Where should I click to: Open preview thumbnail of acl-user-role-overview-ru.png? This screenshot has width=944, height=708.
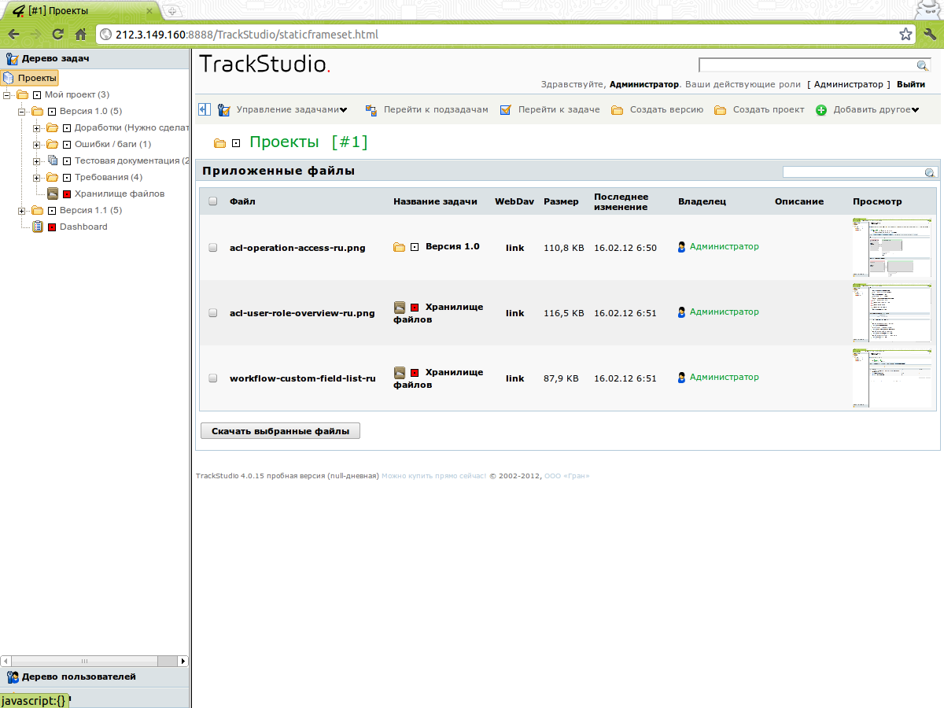click(x=892, y=313)
